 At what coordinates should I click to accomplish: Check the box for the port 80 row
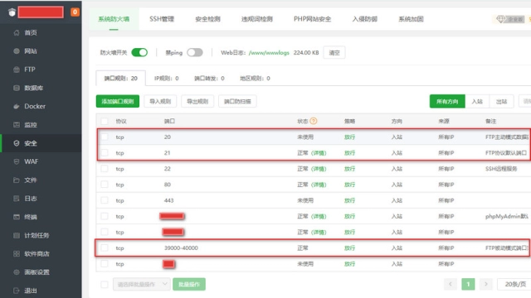(x=105, y=185)
